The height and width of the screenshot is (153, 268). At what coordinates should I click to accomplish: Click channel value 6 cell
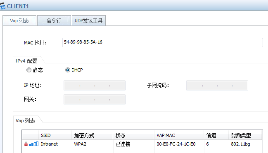(x=216, y=144)
